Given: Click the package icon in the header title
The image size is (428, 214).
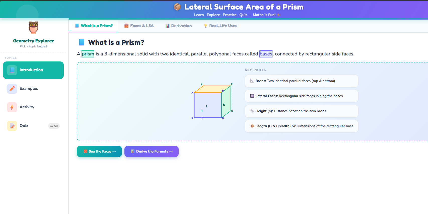Looking at the screenshot, I should click(176, 7).
